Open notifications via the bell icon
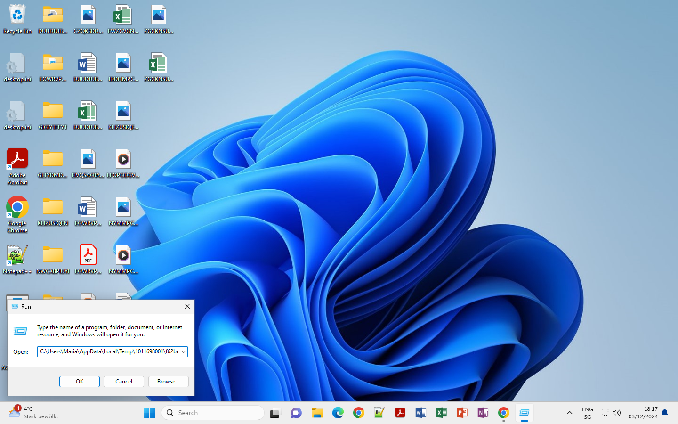Screen dimensions: 678x424 pos(665,413)
